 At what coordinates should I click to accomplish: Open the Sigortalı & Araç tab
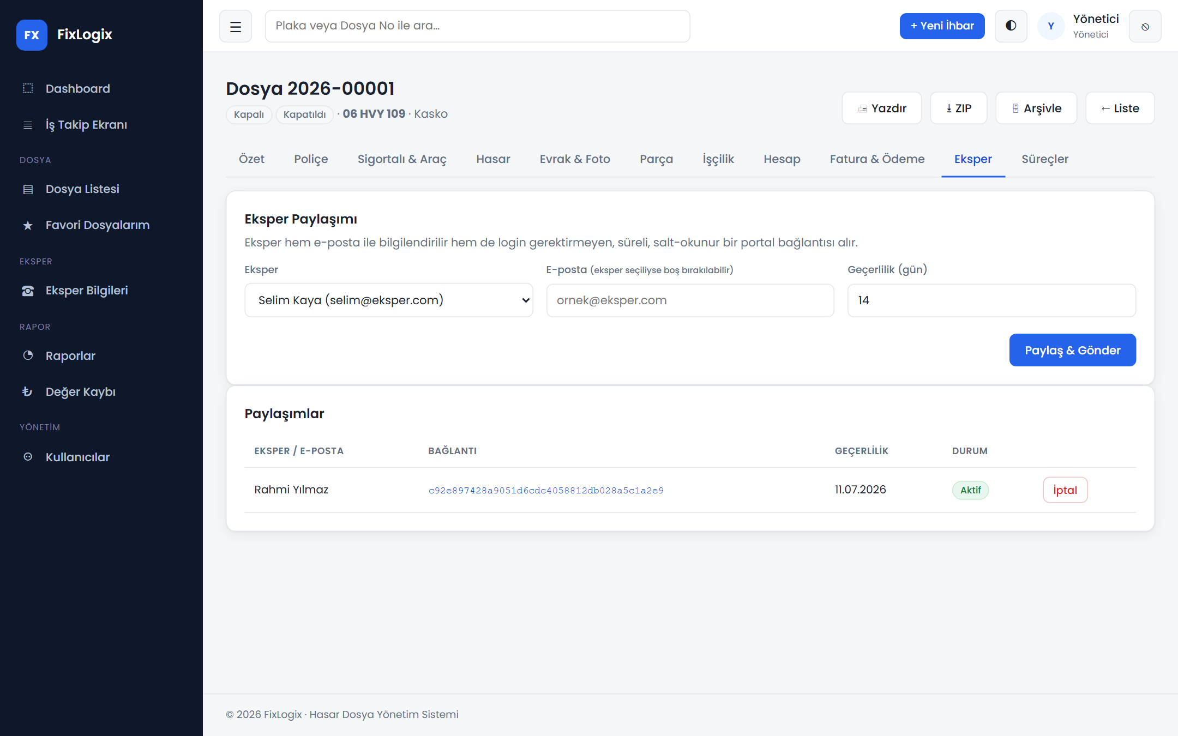coord(402,159)
